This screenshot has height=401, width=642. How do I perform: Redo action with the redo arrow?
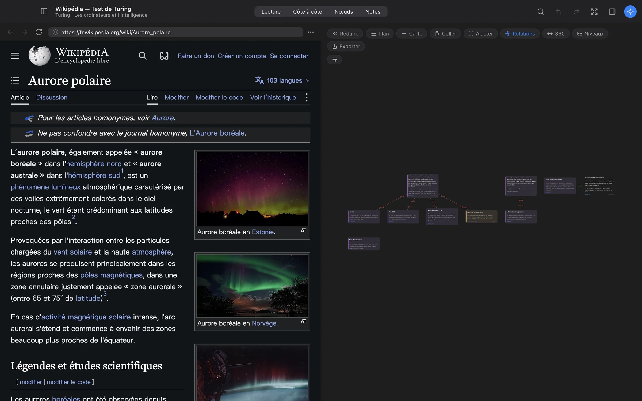click(576, 11)
